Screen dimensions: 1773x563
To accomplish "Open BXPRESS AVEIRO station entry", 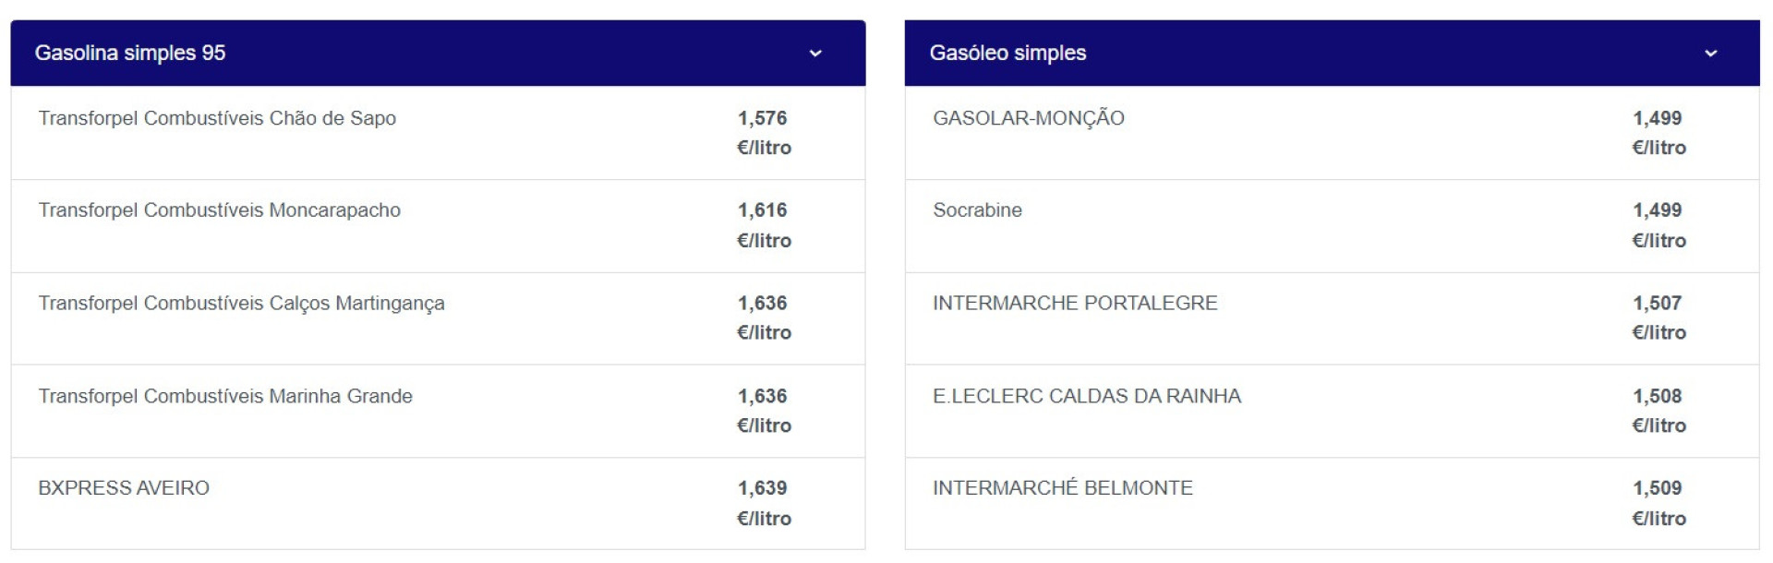I will (x=124, y=488).
